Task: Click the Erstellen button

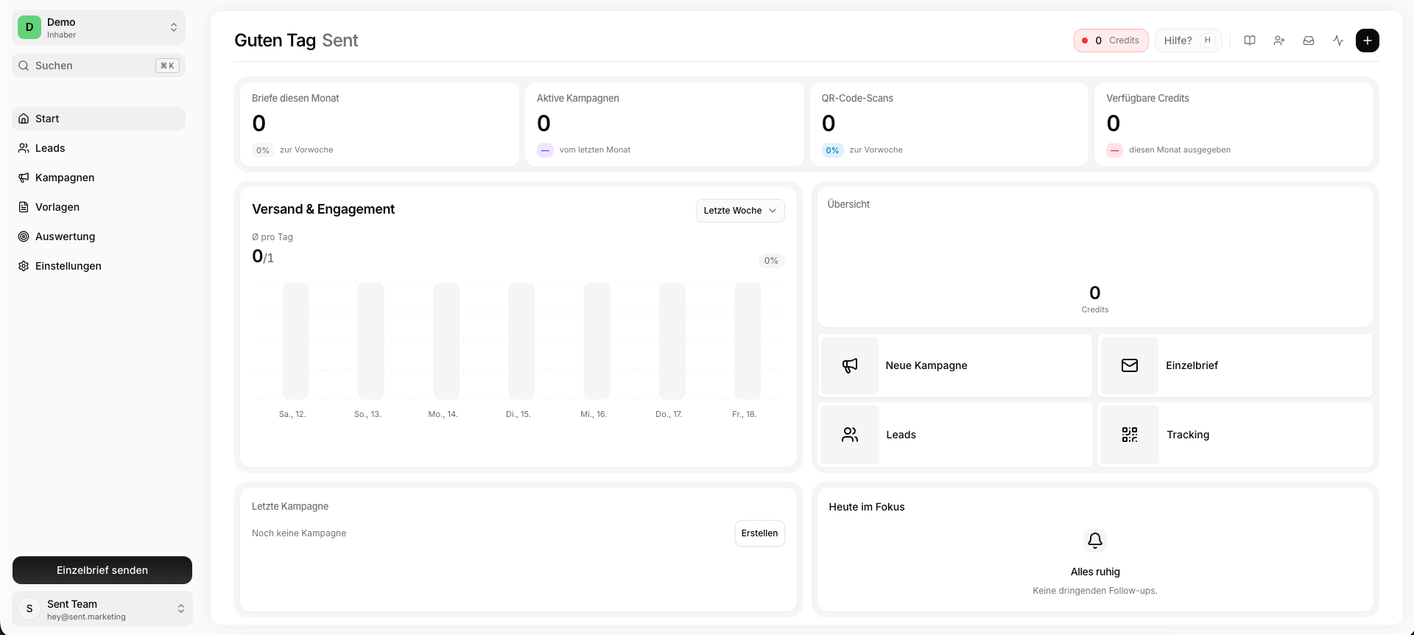Action: (x=759, y=533)
